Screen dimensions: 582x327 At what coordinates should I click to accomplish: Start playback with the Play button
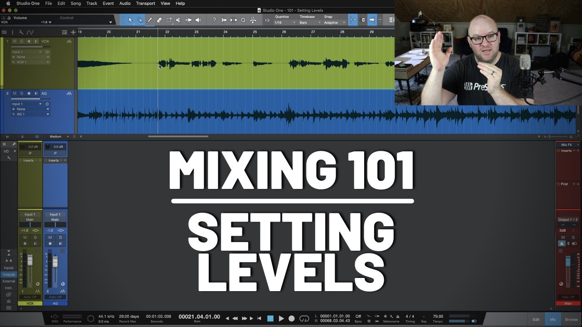[281, 318]
